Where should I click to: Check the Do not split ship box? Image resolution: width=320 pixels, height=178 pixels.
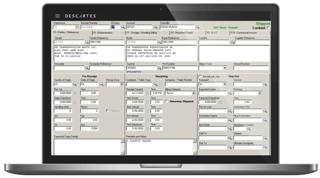pyautogui.click(x=200, y=76)
